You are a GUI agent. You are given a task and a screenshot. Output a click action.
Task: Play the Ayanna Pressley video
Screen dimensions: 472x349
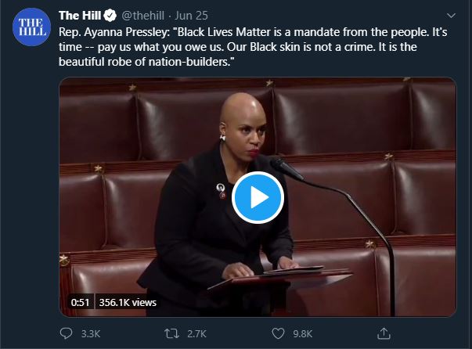(x=258, y=197)
